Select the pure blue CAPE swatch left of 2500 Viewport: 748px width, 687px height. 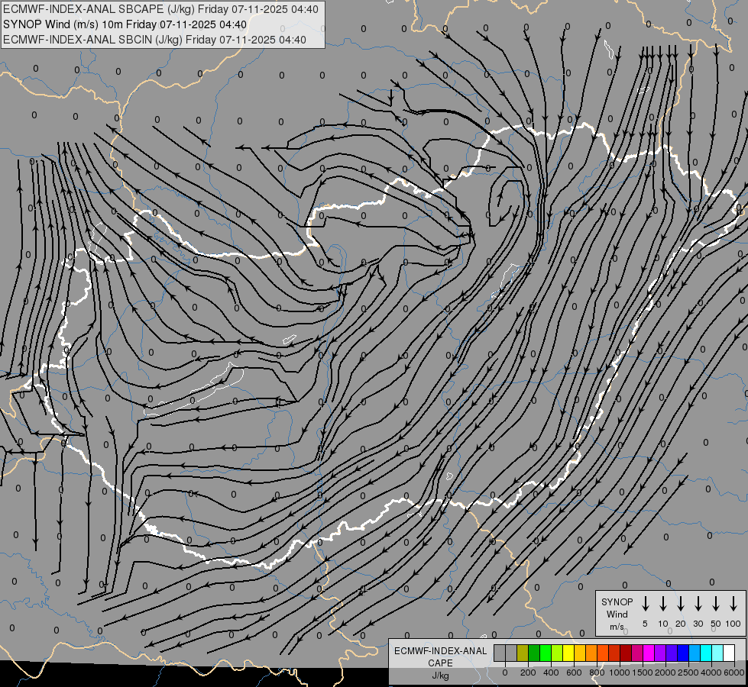(x=682, y=653)
